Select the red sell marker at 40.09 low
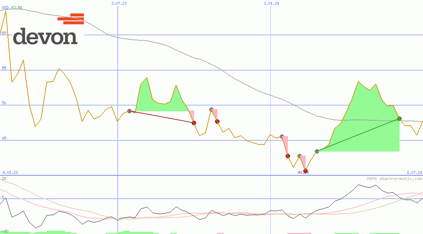 coord(306,170)
